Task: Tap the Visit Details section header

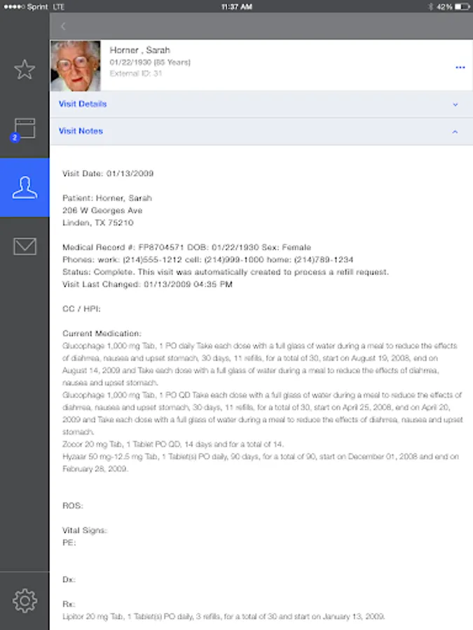Action: point(261,104)
